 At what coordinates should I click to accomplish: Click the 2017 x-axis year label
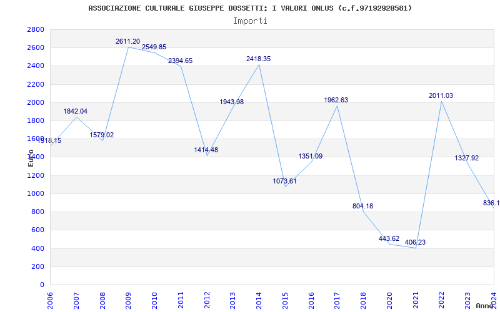click(x=337, y=300)
